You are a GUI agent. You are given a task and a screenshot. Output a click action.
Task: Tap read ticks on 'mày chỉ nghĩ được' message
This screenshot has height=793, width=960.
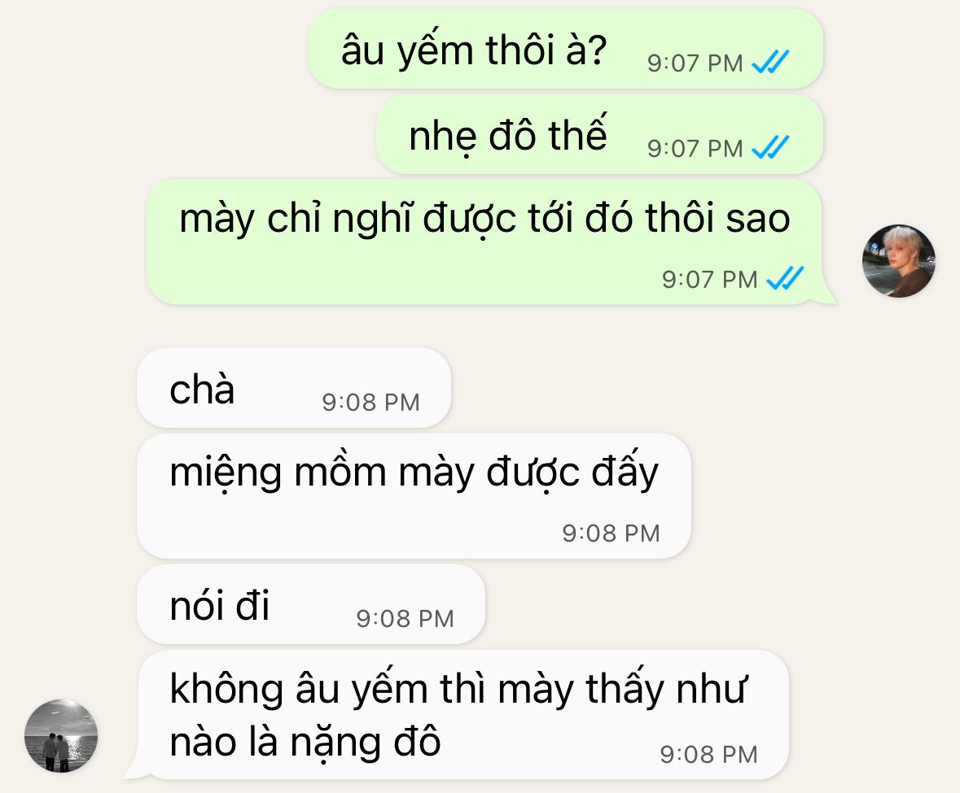(x=785, y=278)
